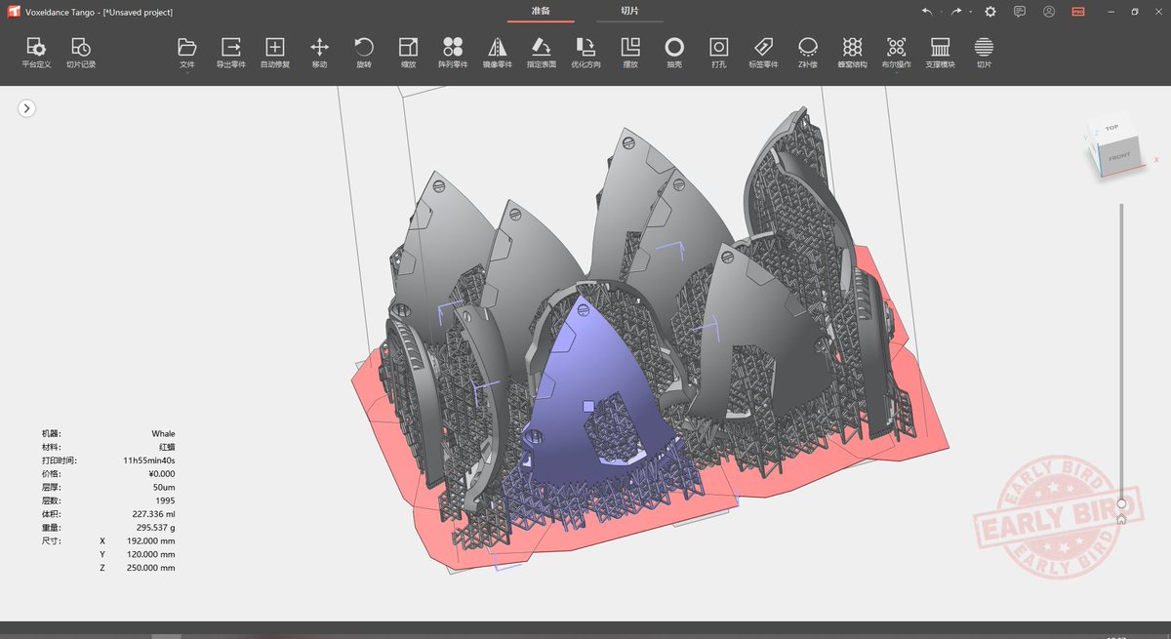Expand the left side panel arrow

pyautogui.click(x=26, y=107)
